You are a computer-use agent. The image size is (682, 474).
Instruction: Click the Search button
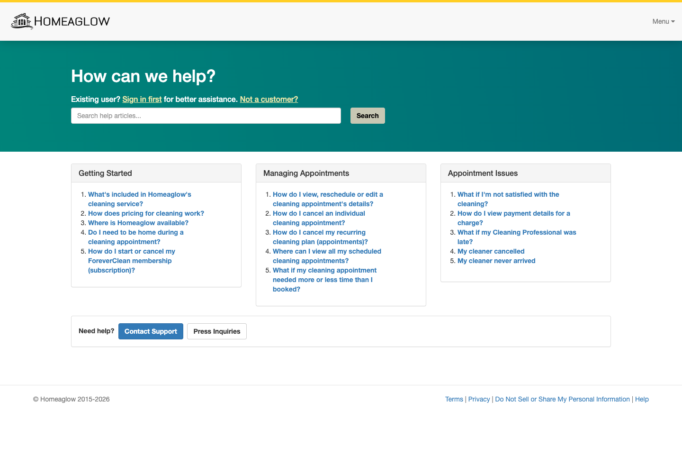pos(368,116)
